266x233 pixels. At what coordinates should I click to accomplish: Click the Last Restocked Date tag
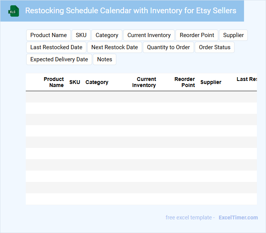coord(56,47)
